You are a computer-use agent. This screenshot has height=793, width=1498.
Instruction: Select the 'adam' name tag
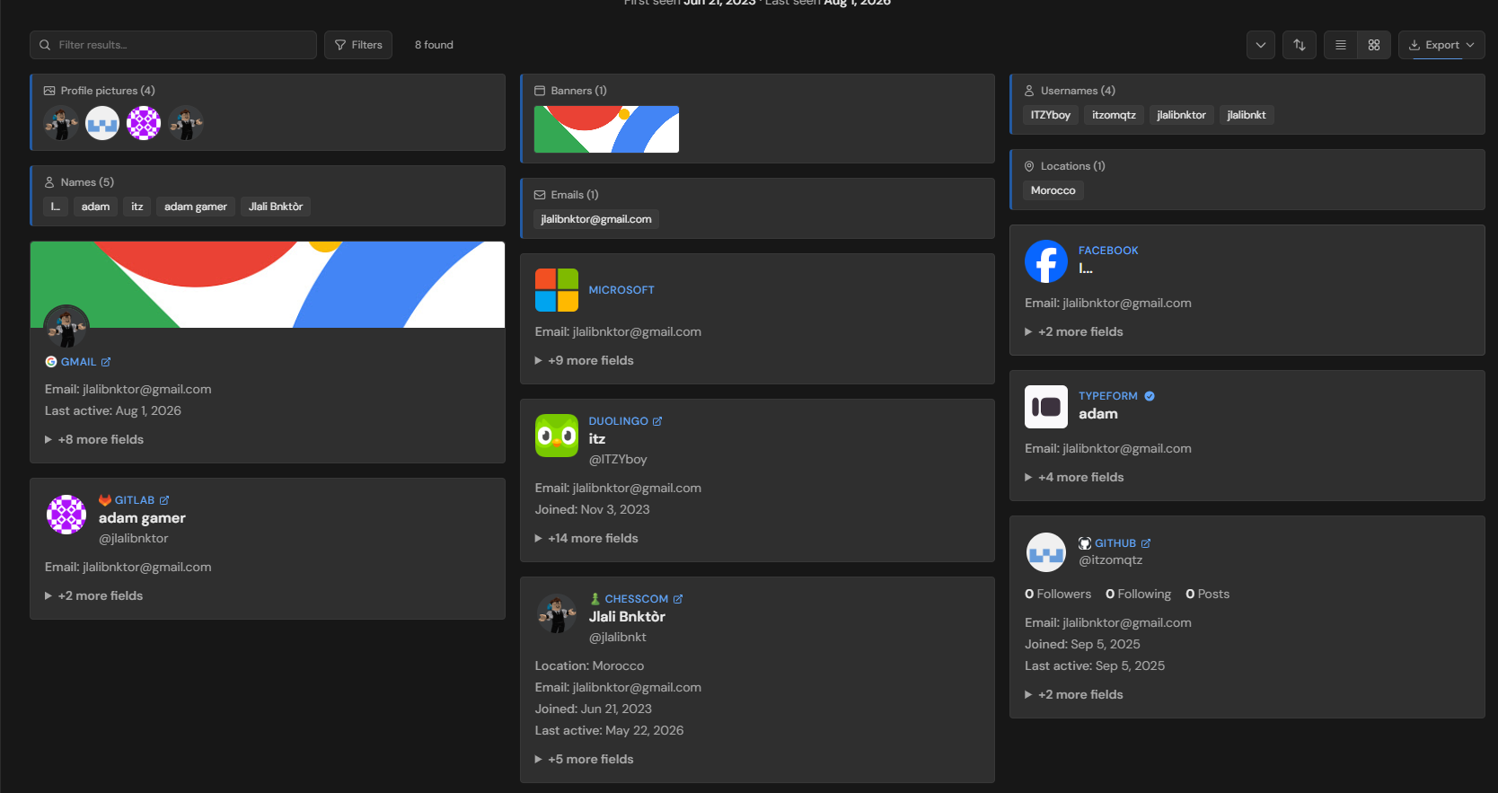pyautogui.click(x=95, y=207)
